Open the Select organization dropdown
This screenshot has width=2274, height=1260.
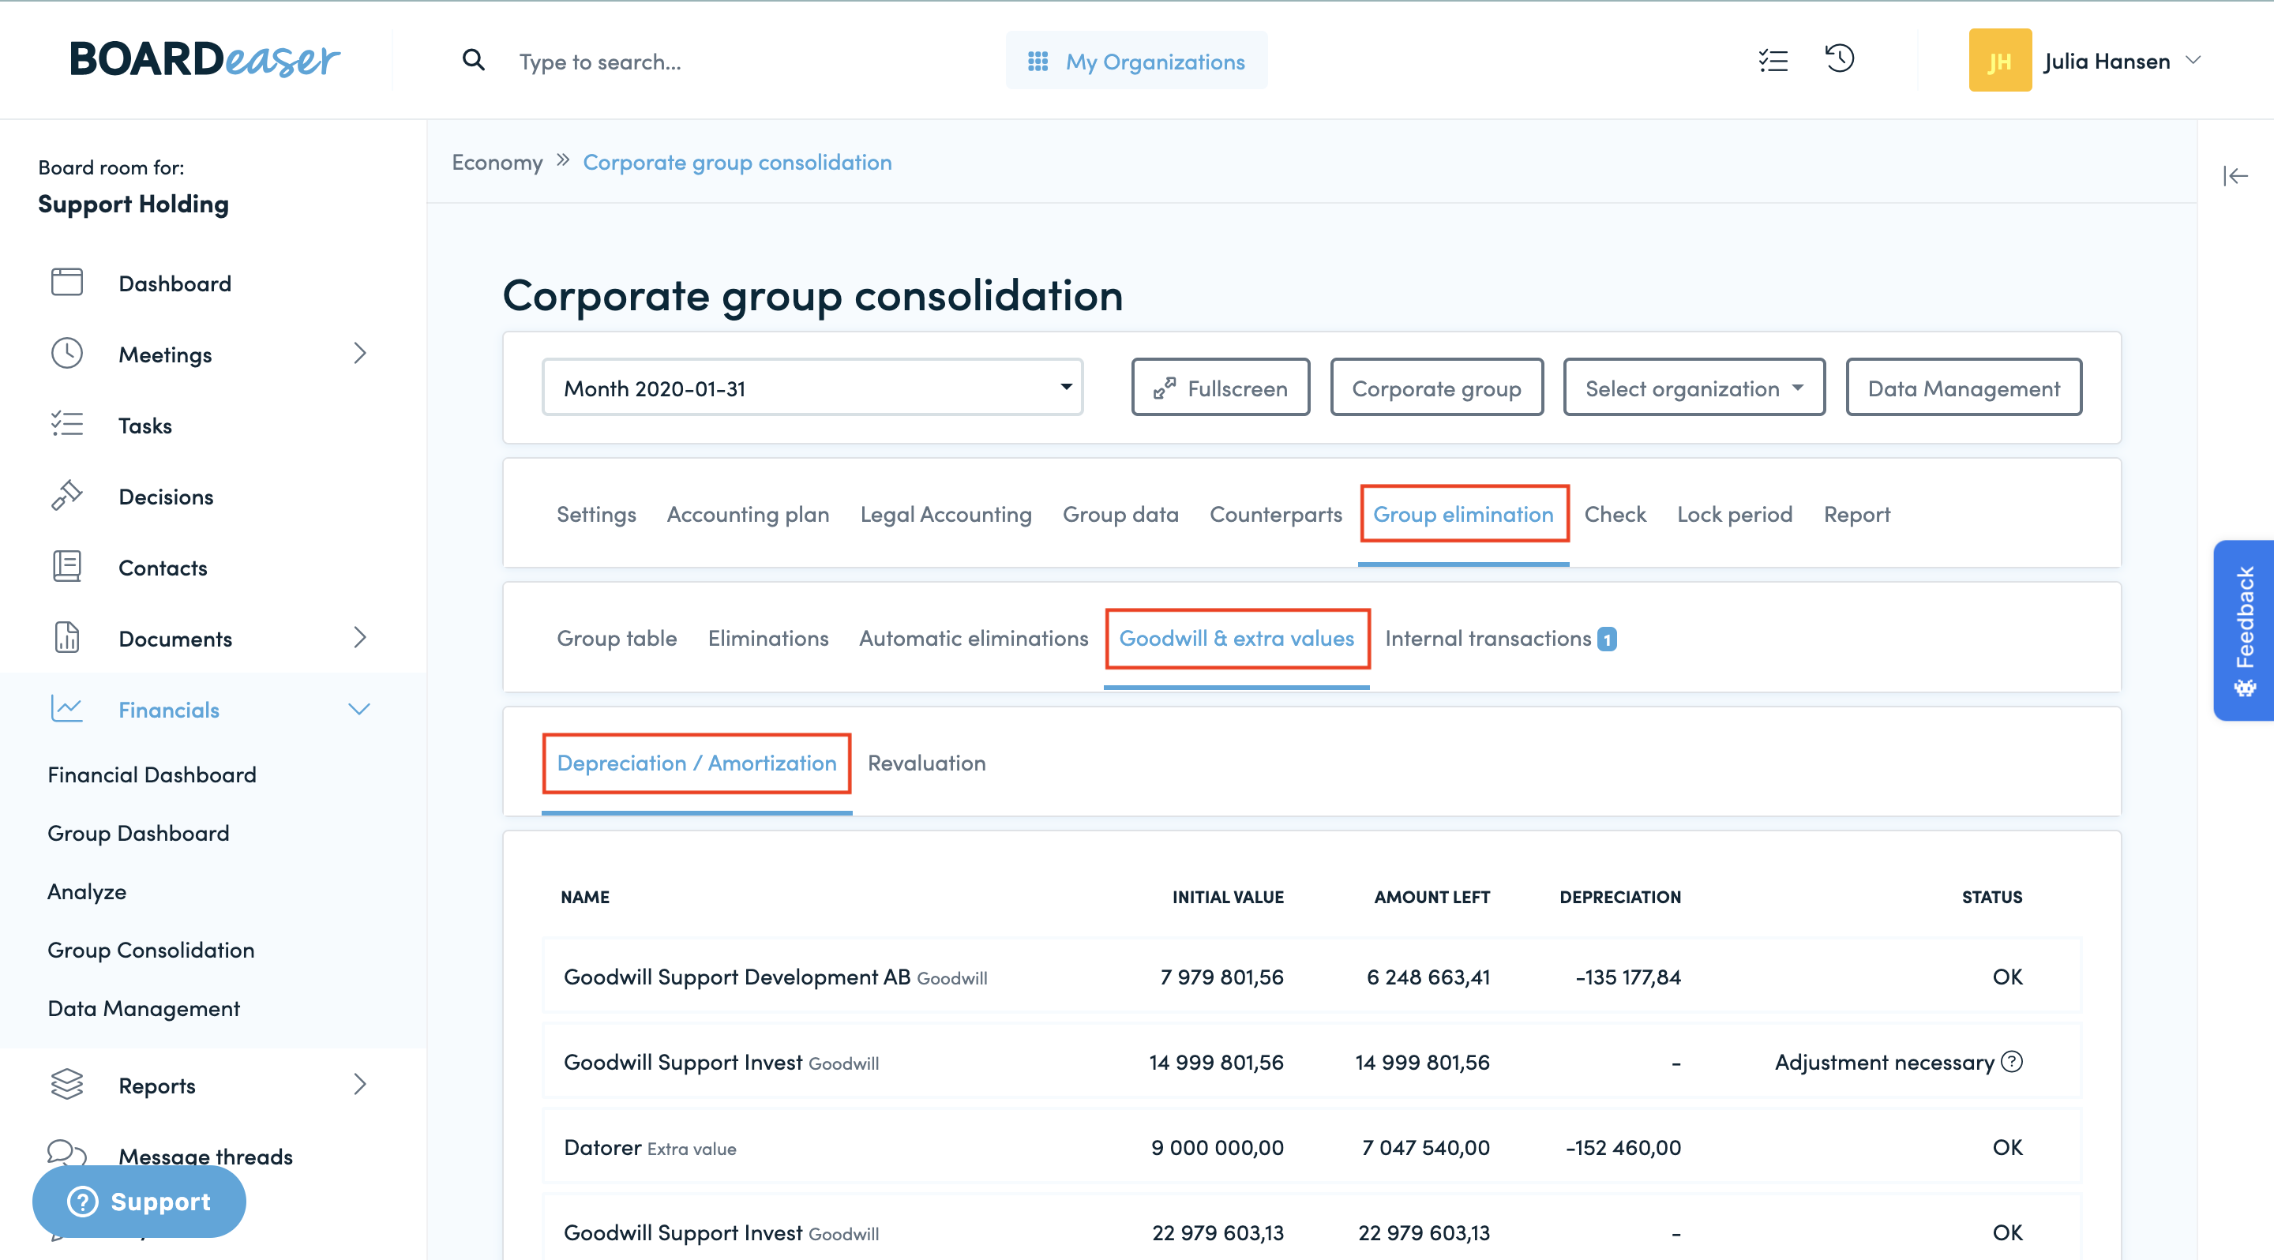point(1694,388)
